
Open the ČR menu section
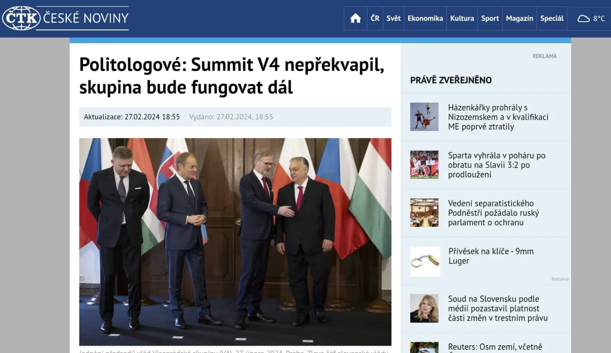[375, 18]
